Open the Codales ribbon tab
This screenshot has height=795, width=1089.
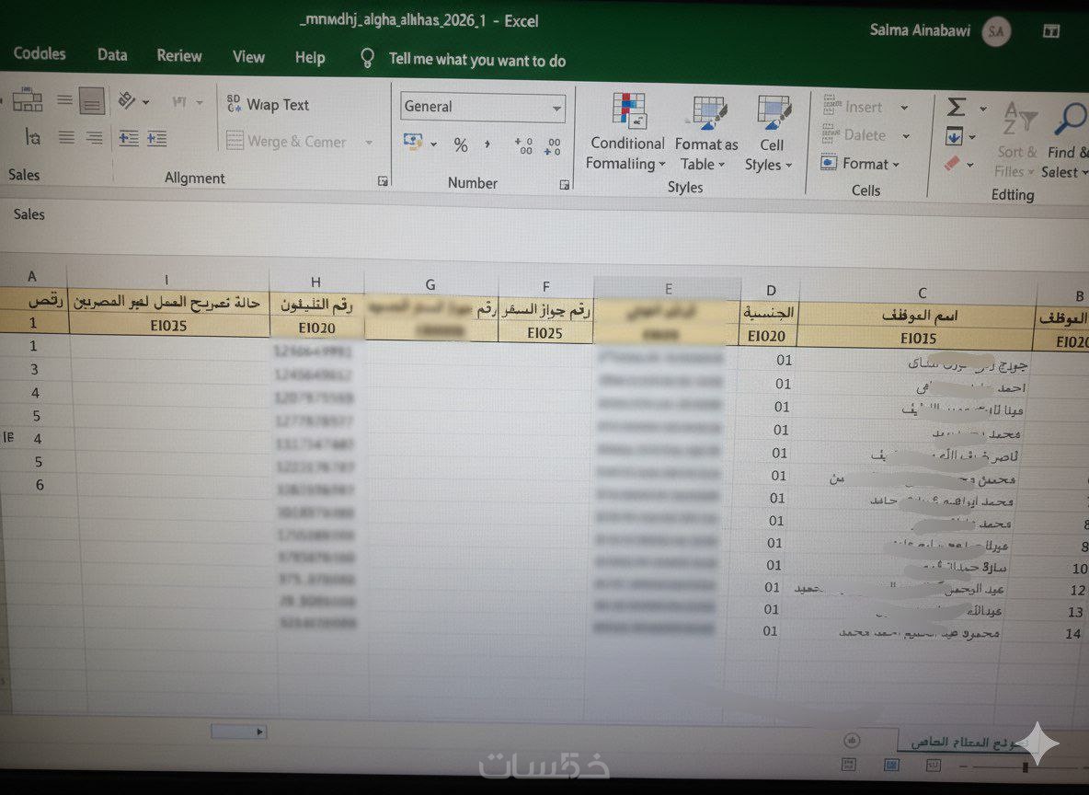pyautogui.click(x=40, y=53)
